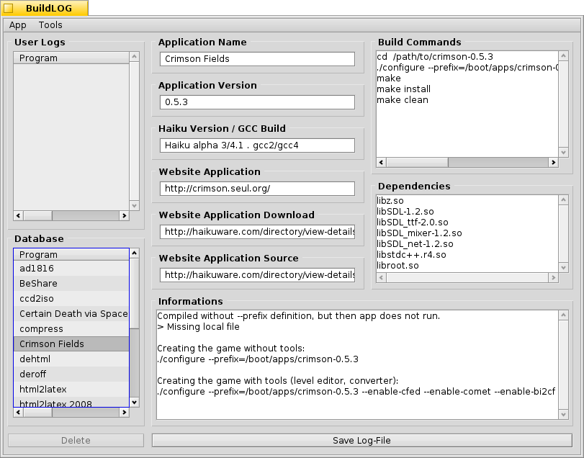The width and height of the screenshot is (584, 458).
Task: Click Build Commands scroll up arrow
Action: click(x=564, y=56)
